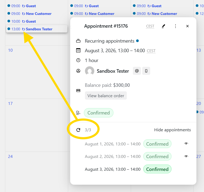This screenshot has height=192, width=204.
Task: Click Sandbox Tester avatar image
Action: click(x=89, y=71)
